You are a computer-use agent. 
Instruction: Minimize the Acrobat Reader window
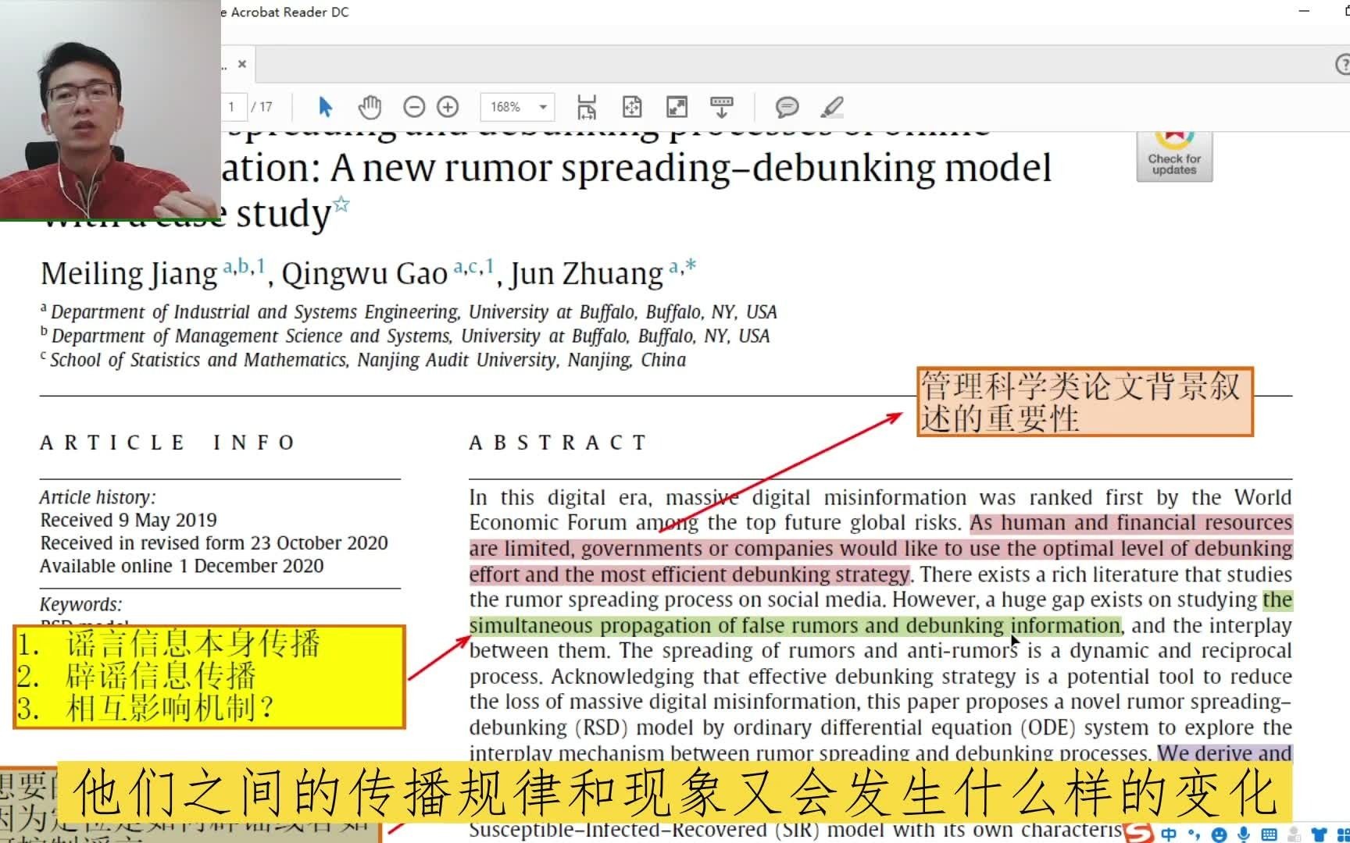tap(1304, 12)
